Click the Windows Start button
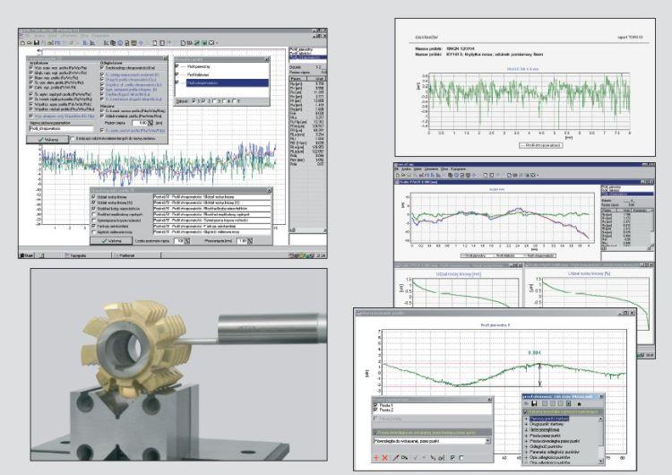The height and width of the screenshot is (475, 672). (x=27, y=255)
